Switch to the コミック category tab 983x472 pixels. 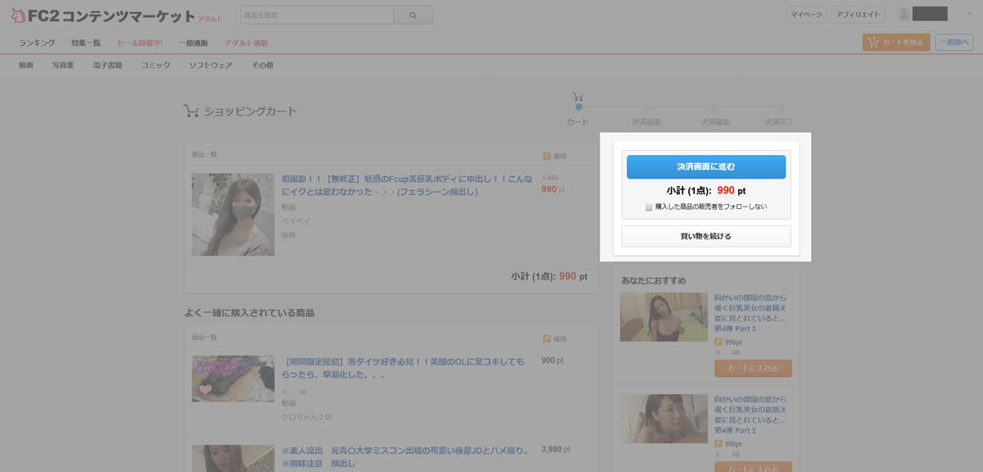point(155,65)
